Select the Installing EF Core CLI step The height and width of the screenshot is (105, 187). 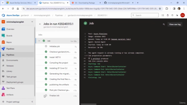[x=58, y=68]
